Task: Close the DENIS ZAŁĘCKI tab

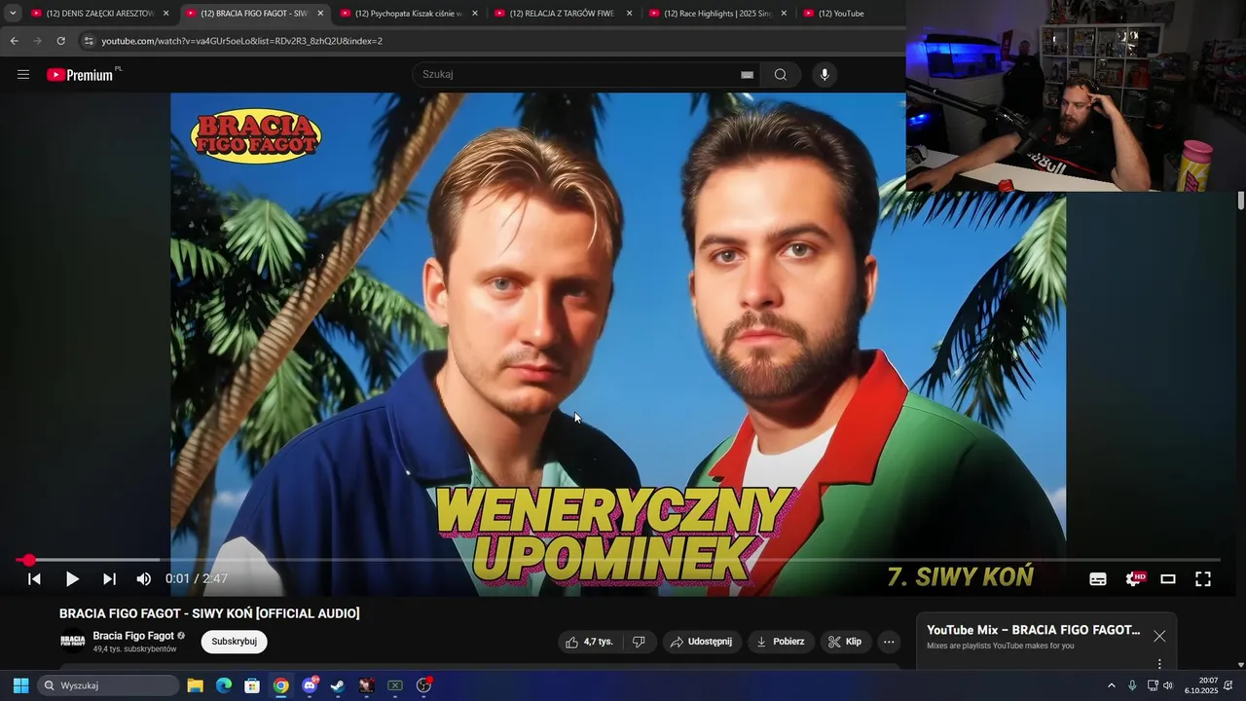Action: point(165,14)
